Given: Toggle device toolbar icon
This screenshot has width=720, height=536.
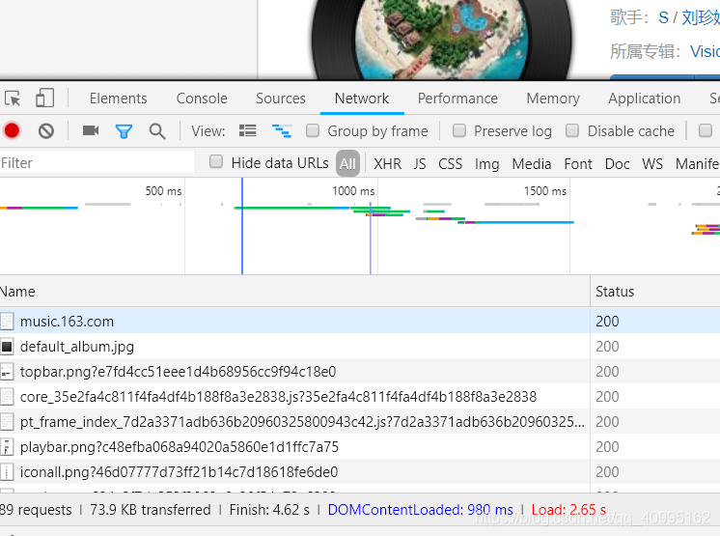Looking at the screenshot, I should (45, 99).
